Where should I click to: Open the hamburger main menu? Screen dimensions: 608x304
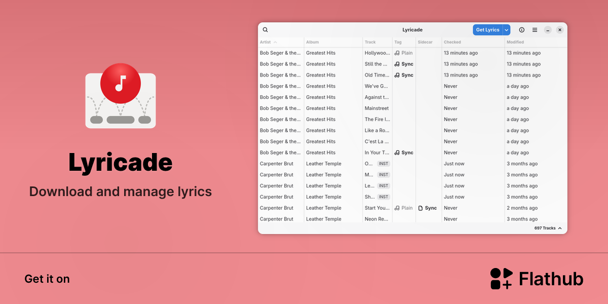(535, 30)
